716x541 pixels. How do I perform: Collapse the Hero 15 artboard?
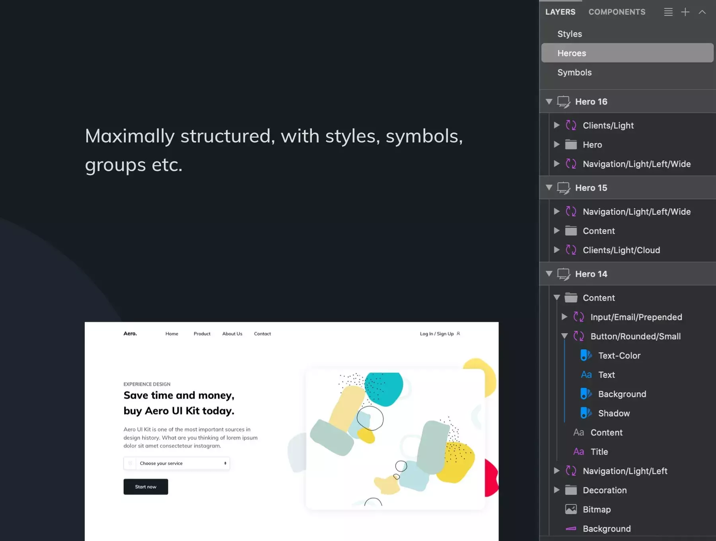[549, 187]
